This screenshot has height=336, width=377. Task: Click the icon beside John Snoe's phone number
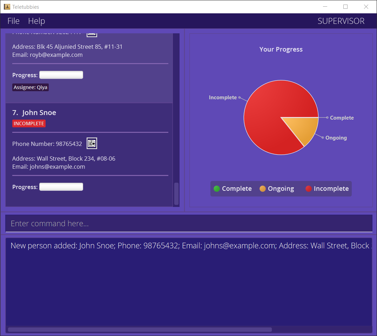coord(92,143)
